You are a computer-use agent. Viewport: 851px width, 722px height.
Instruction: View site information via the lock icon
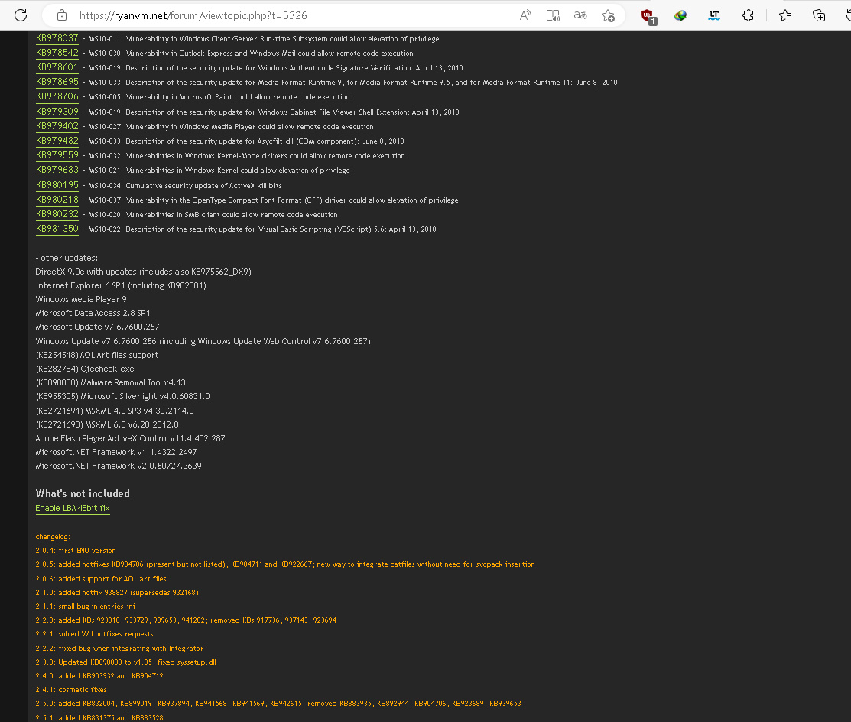62,15
